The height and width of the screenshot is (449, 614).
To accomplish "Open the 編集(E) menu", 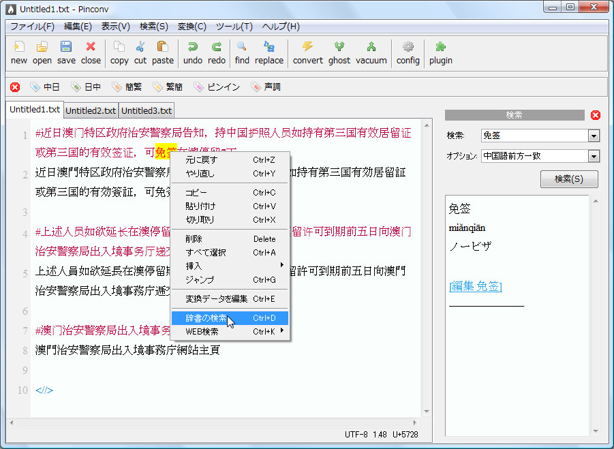I will click(78, 27).
